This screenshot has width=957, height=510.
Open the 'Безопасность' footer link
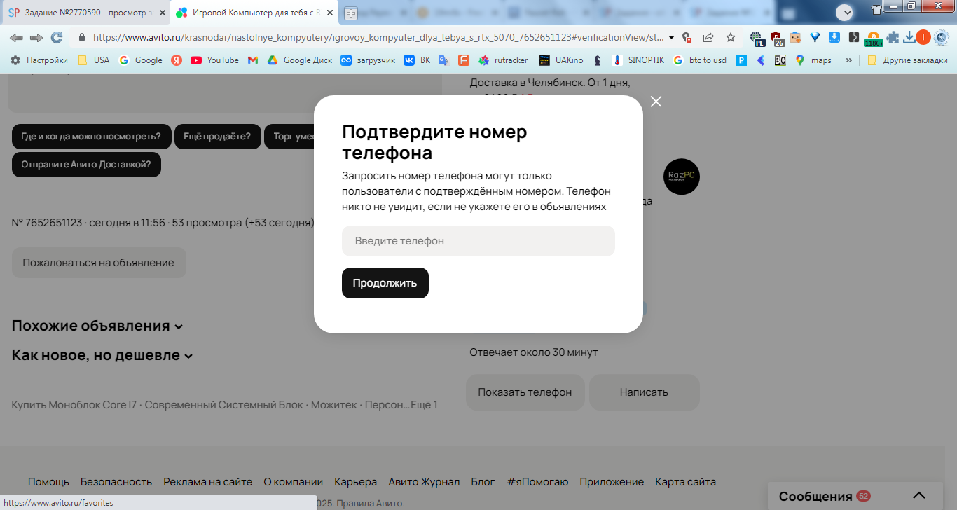(116, 482)
